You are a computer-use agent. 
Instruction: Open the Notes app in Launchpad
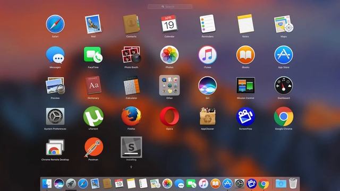[245, 24]
